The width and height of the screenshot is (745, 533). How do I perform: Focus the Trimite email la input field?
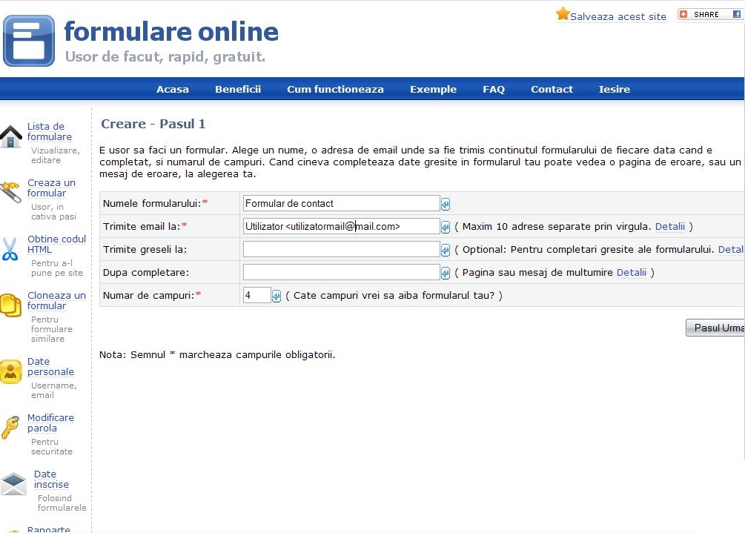[x=341, y=226]
